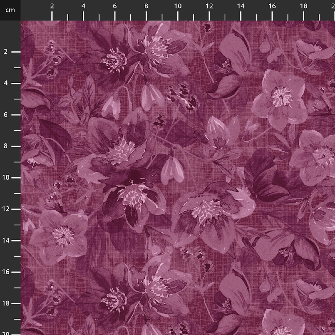Screen dimensions: 335x335
Task: Click the 12 mark on the top ruler
Action: point(209,6)
